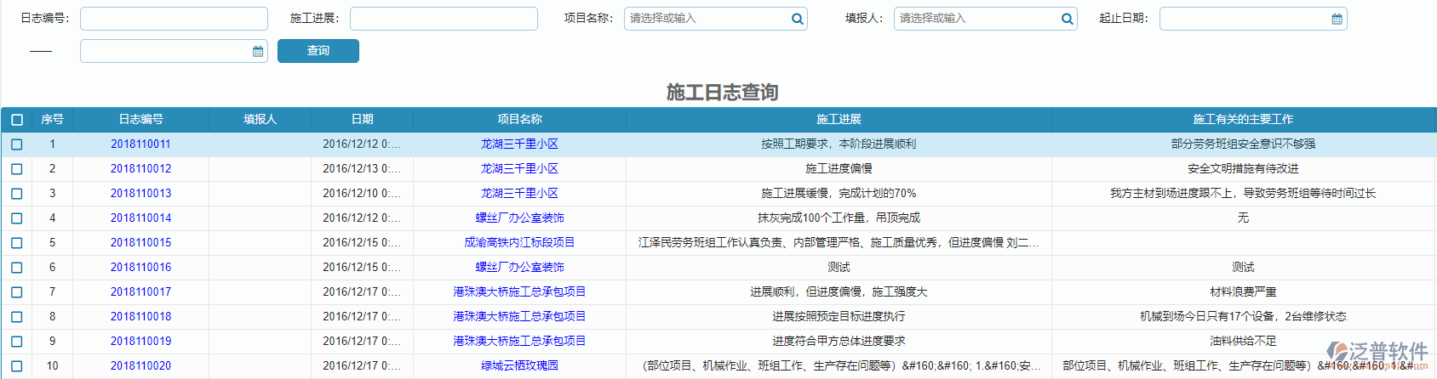The width and height of the screenshot is (1437, 379).
Task: Click the 查询 search button
Action: (x=318, y=51)
